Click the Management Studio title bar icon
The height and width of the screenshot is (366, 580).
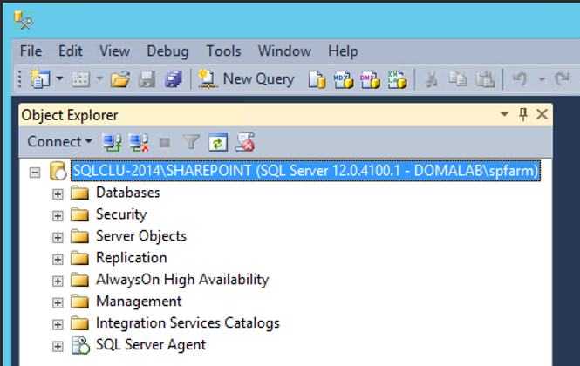(23, 20)
